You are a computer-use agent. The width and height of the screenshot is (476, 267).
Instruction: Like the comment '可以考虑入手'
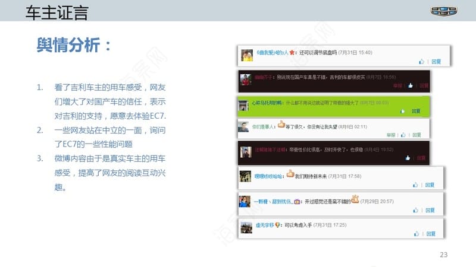pyautogui.click(x=416, y=234)
